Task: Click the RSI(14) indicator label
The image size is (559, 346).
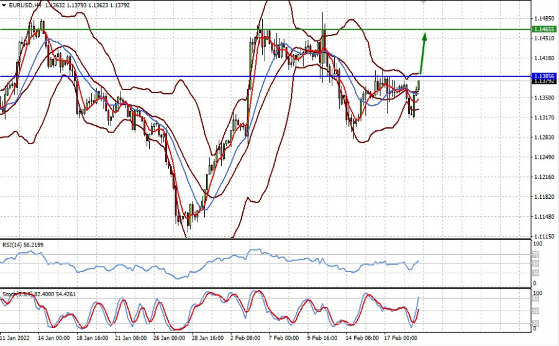Action: pos(25,245)
